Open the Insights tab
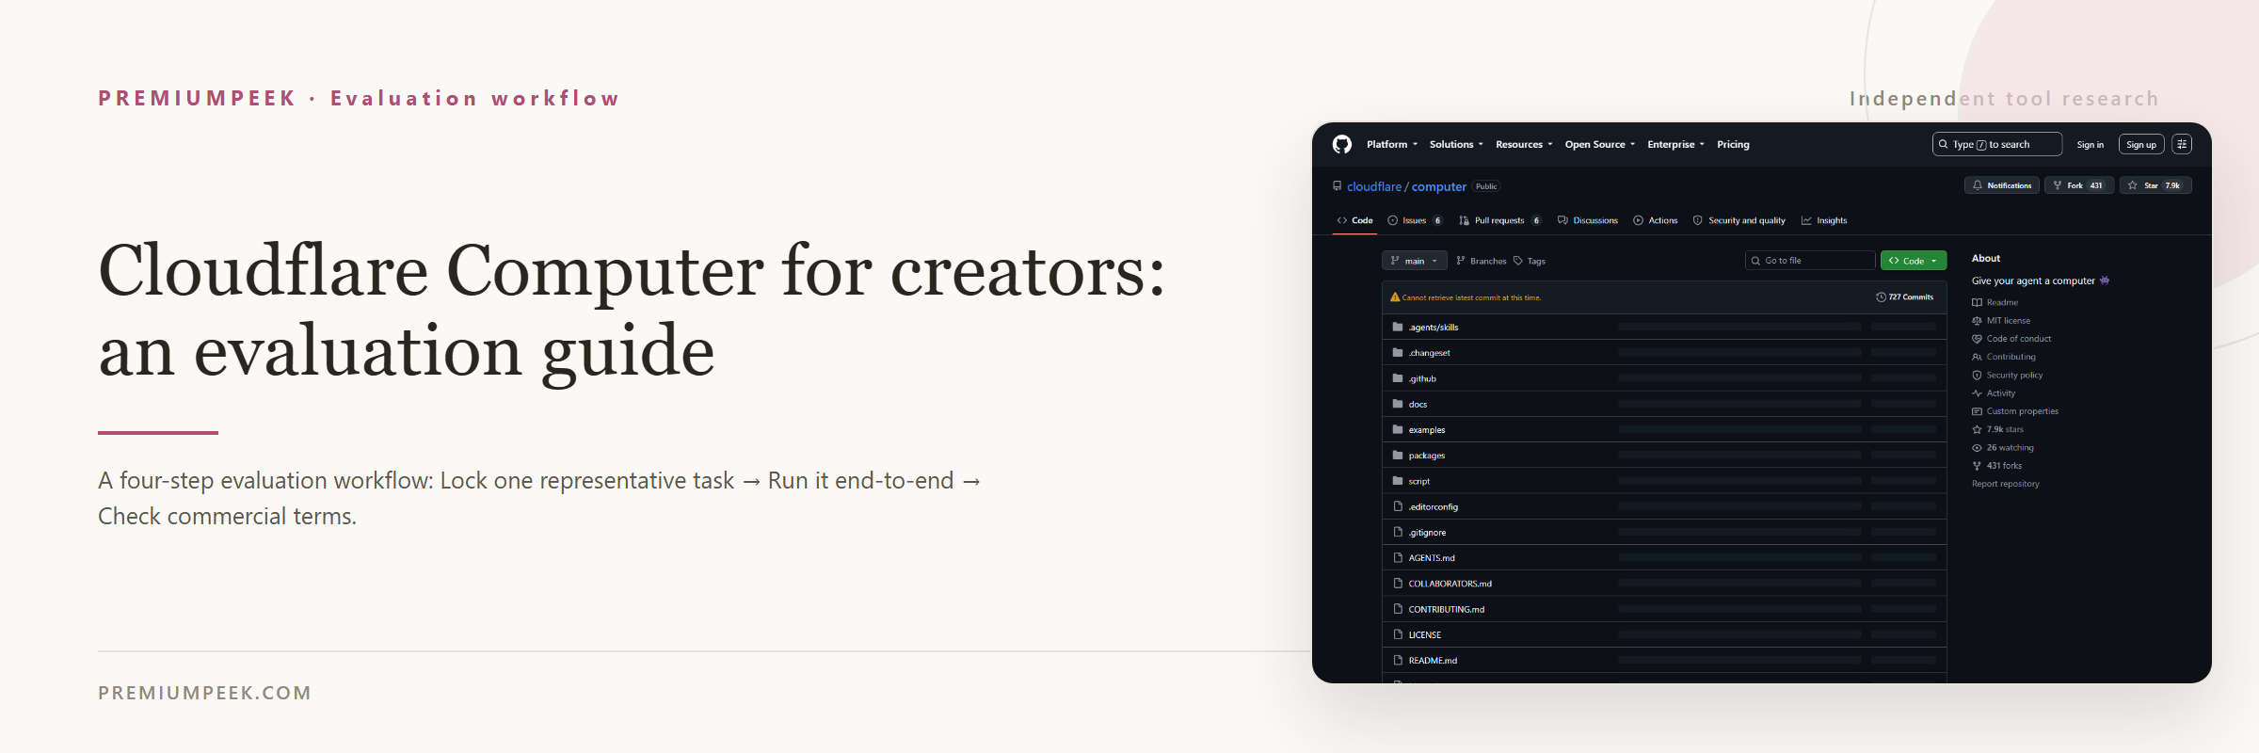This screenshot has width=2259, height=753. (x=1824, y=220)
